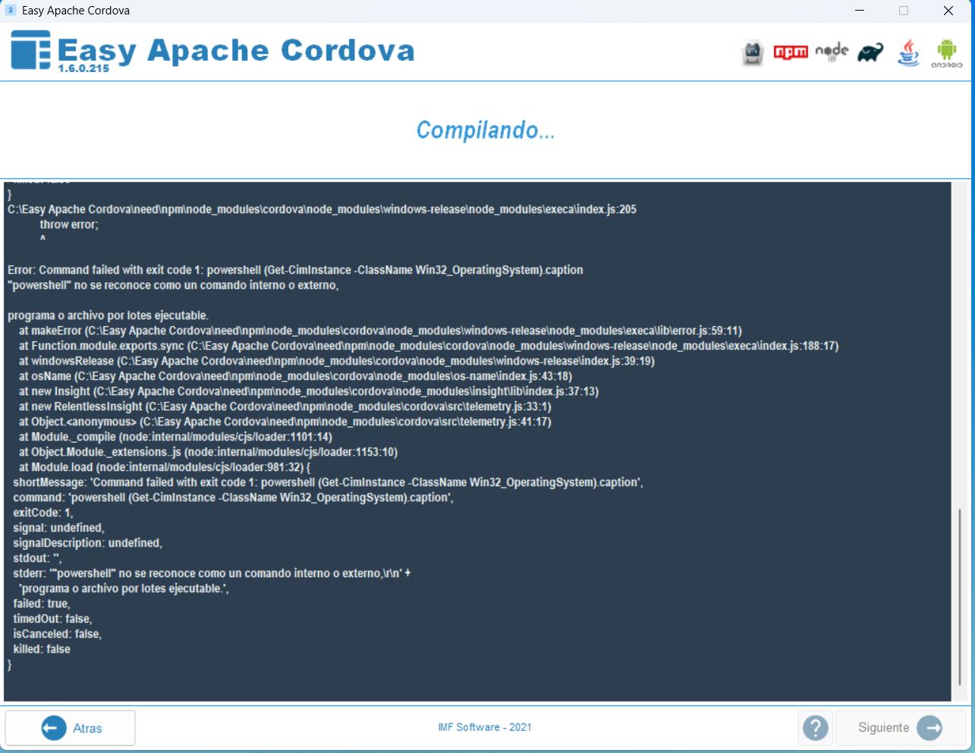Click the Gradle elephant icon

click(870, 52)
